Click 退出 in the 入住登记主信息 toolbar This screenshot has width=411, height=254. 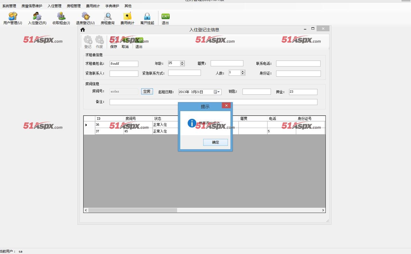pos(139,42)
